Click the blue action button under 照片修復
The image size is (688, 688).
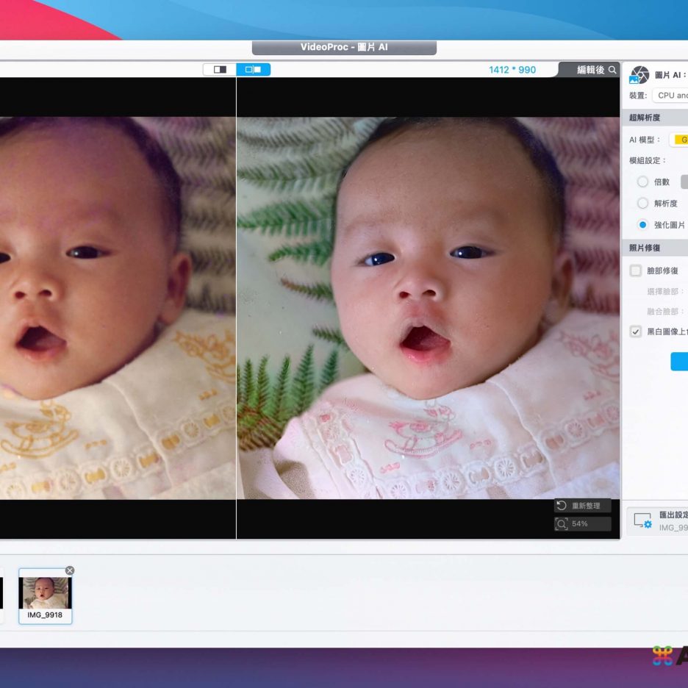(678, 362)
